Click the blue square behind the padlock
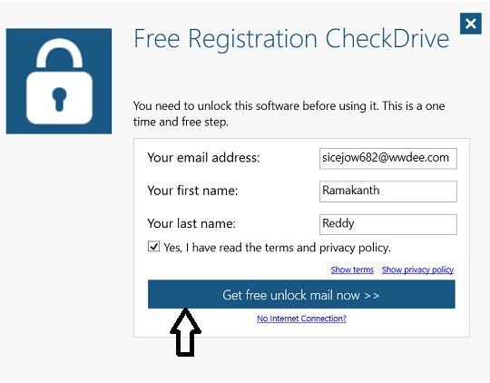490x383 pixels. point(59,81)
